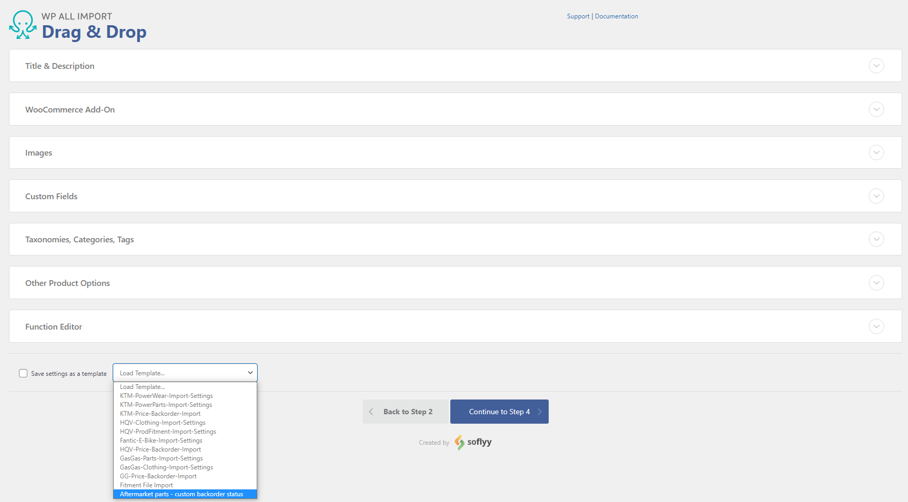
Task: Expand Taxonomies, Categories, Tags chevron icon
Action: click(876, 239)
